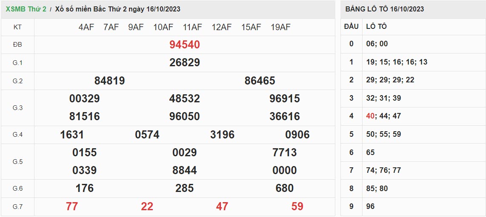Click the green XSMB Thứ 2 link

point(26,9)
